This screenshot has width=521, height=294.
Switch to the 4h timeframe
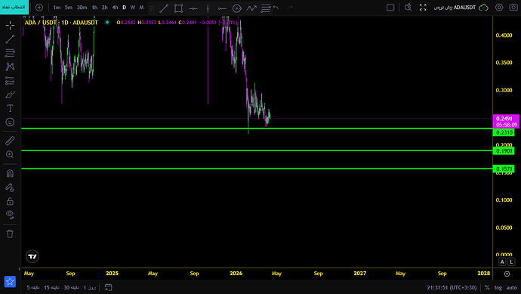[115, 8]
